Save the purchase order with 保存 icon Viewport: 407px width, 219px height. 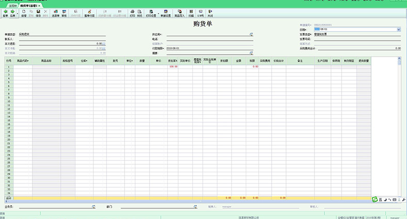[38, 12]
